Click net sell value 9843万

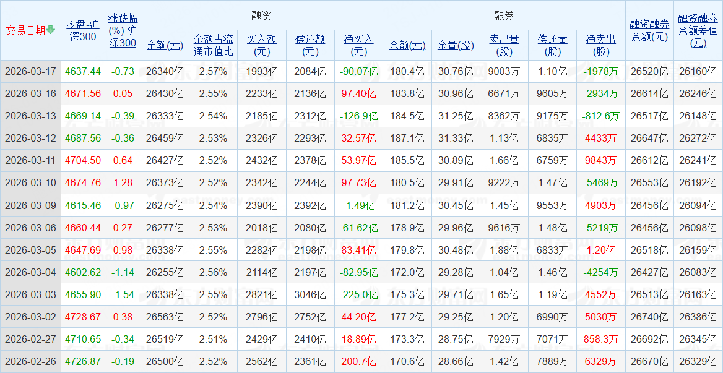[x=601, y=161]
